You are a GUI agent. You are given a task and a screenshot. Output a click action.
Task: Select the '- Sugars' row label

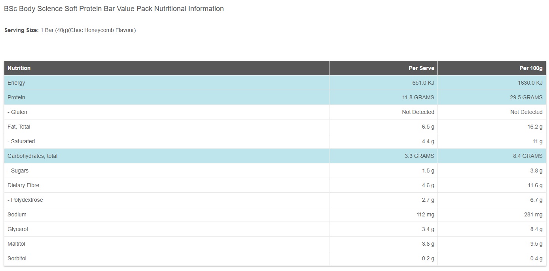[x=18, y=171]
